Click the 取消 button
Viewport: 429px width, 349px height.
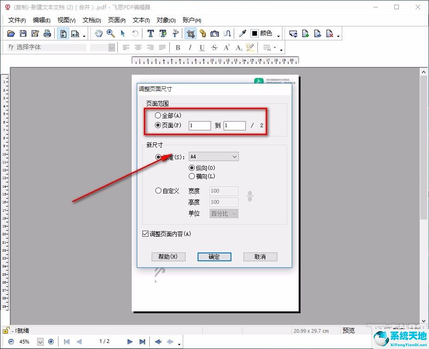coord(260,257)
